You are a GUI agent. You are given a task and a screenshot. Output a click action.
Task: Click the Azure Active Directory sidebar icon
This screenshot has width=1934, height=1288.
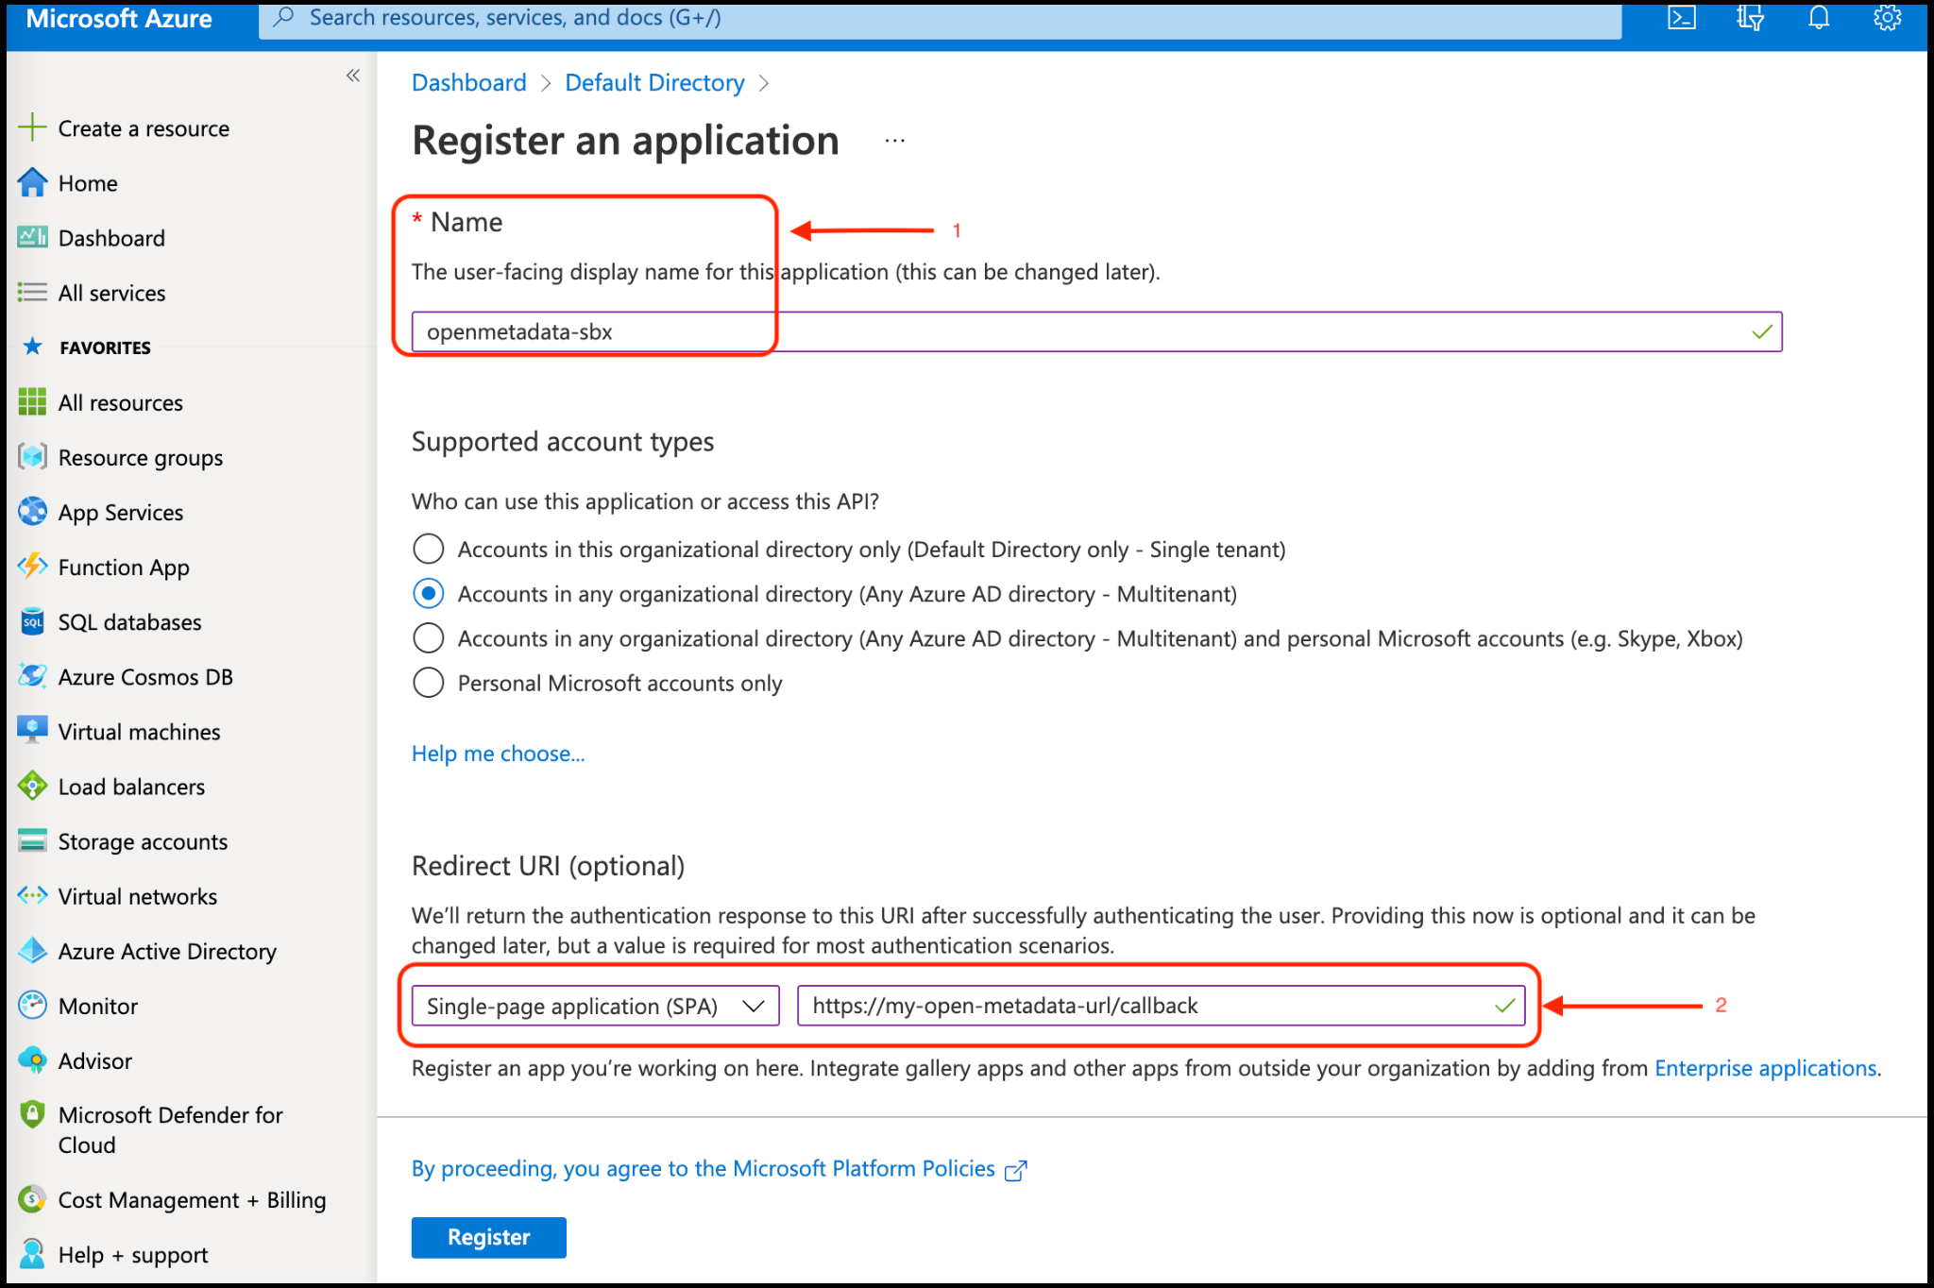click(x=30, y=950)
